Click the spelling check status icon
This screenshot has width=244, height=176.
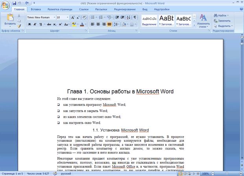[55, 174]
